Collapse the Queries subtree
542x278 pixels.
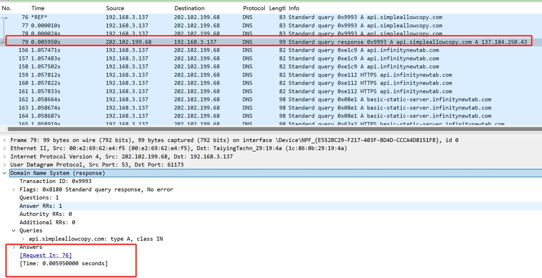point(14,230)
